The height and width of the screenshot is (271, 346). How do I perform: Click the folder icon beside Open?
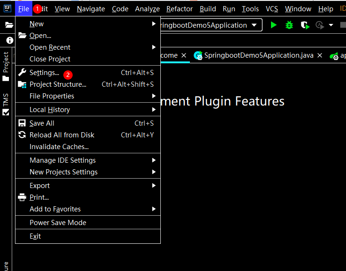tap(22, 35)
